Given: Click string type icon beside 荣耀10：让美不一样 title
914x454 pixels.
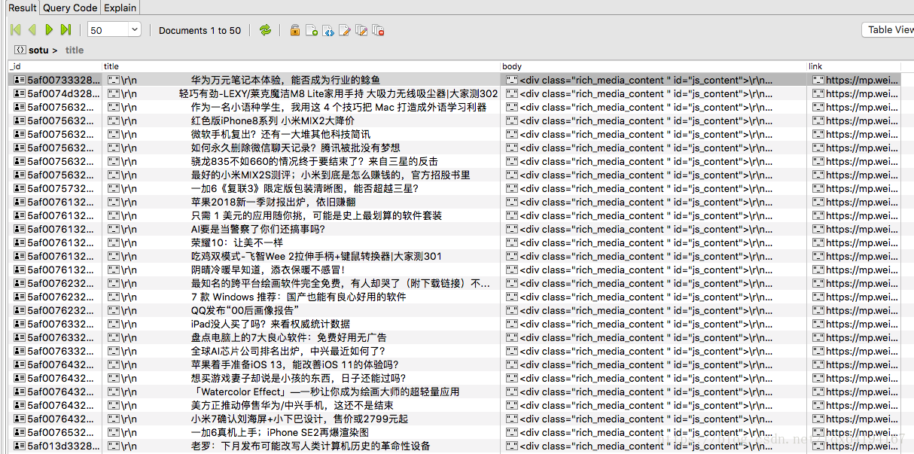Looking at the screenshot, I should [114, 242].
